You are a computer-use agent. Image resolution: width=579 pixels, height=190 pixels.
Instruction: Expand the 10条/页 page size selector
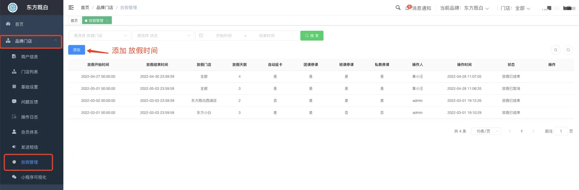(486, 131)
